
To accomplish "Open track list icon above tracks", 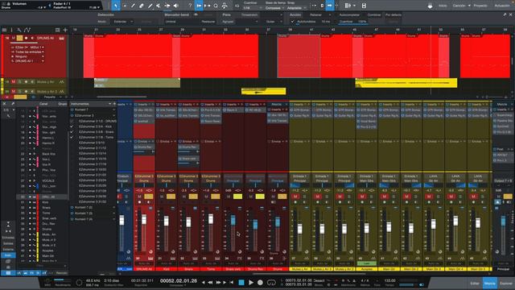I will (4, 30).
